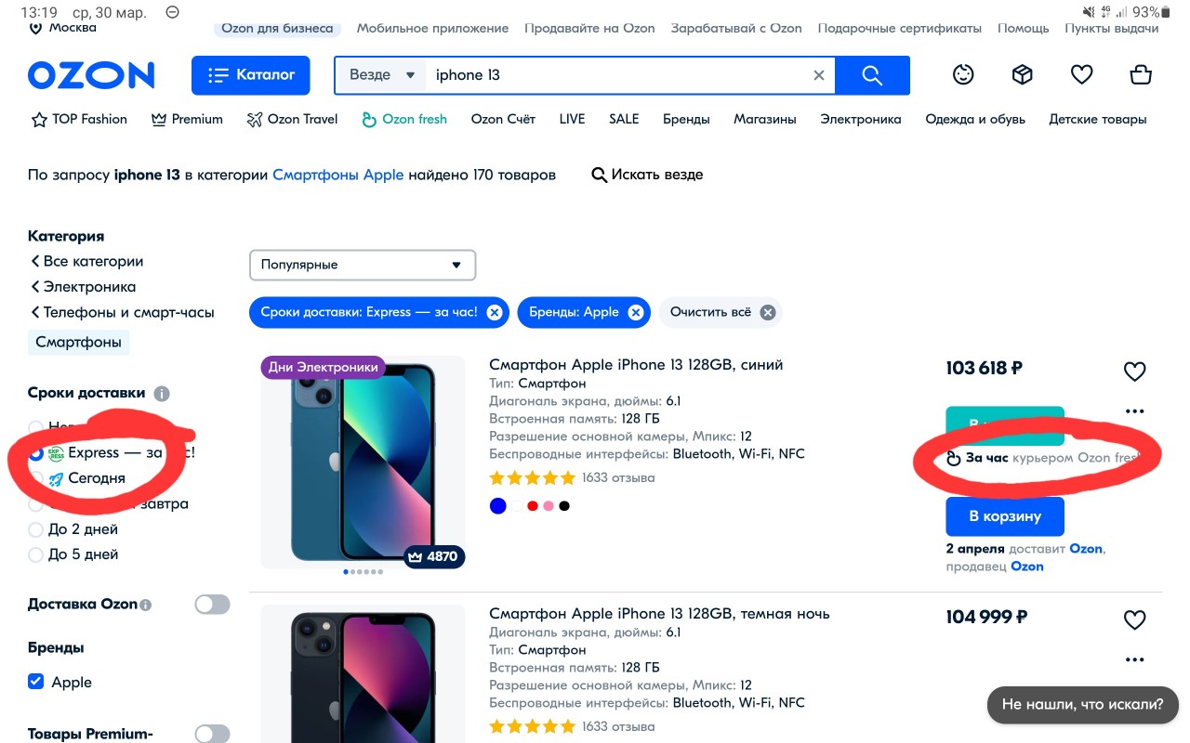Toggle the Доставка Ozon switch
Viewport: 1190px width, 743px height.
pos(212,605)
